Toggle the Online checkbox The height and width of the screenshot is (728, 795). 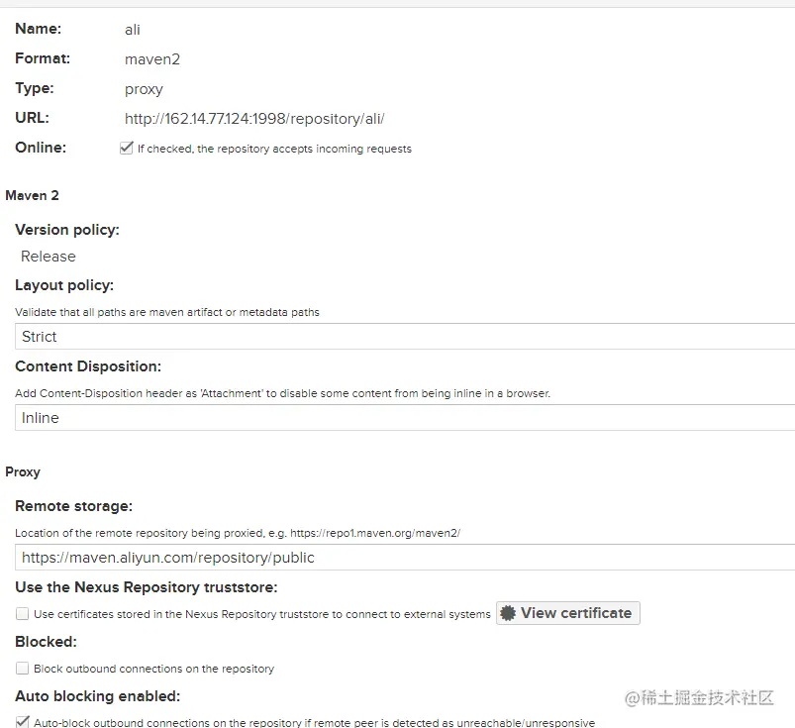[127, 148]
